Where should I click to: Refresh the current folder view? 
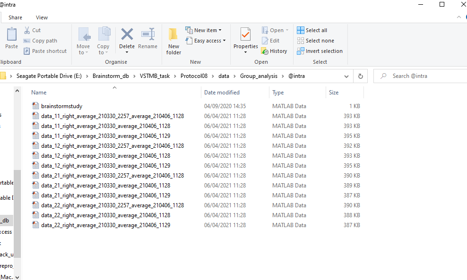361,76
